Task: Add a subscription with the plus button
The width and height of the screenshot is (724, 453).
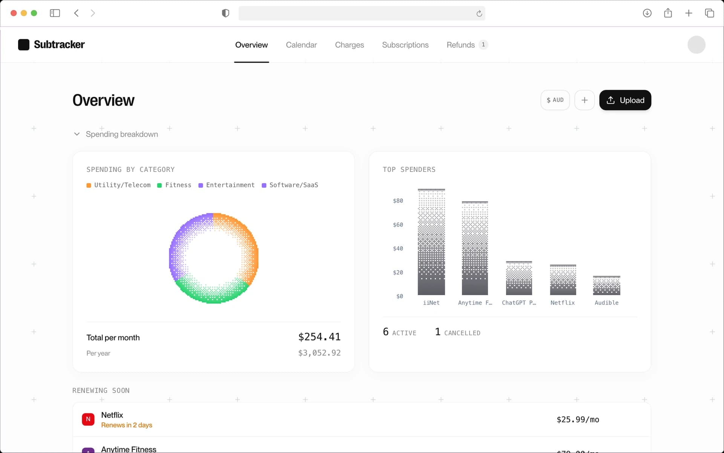Action: (584, 100)
